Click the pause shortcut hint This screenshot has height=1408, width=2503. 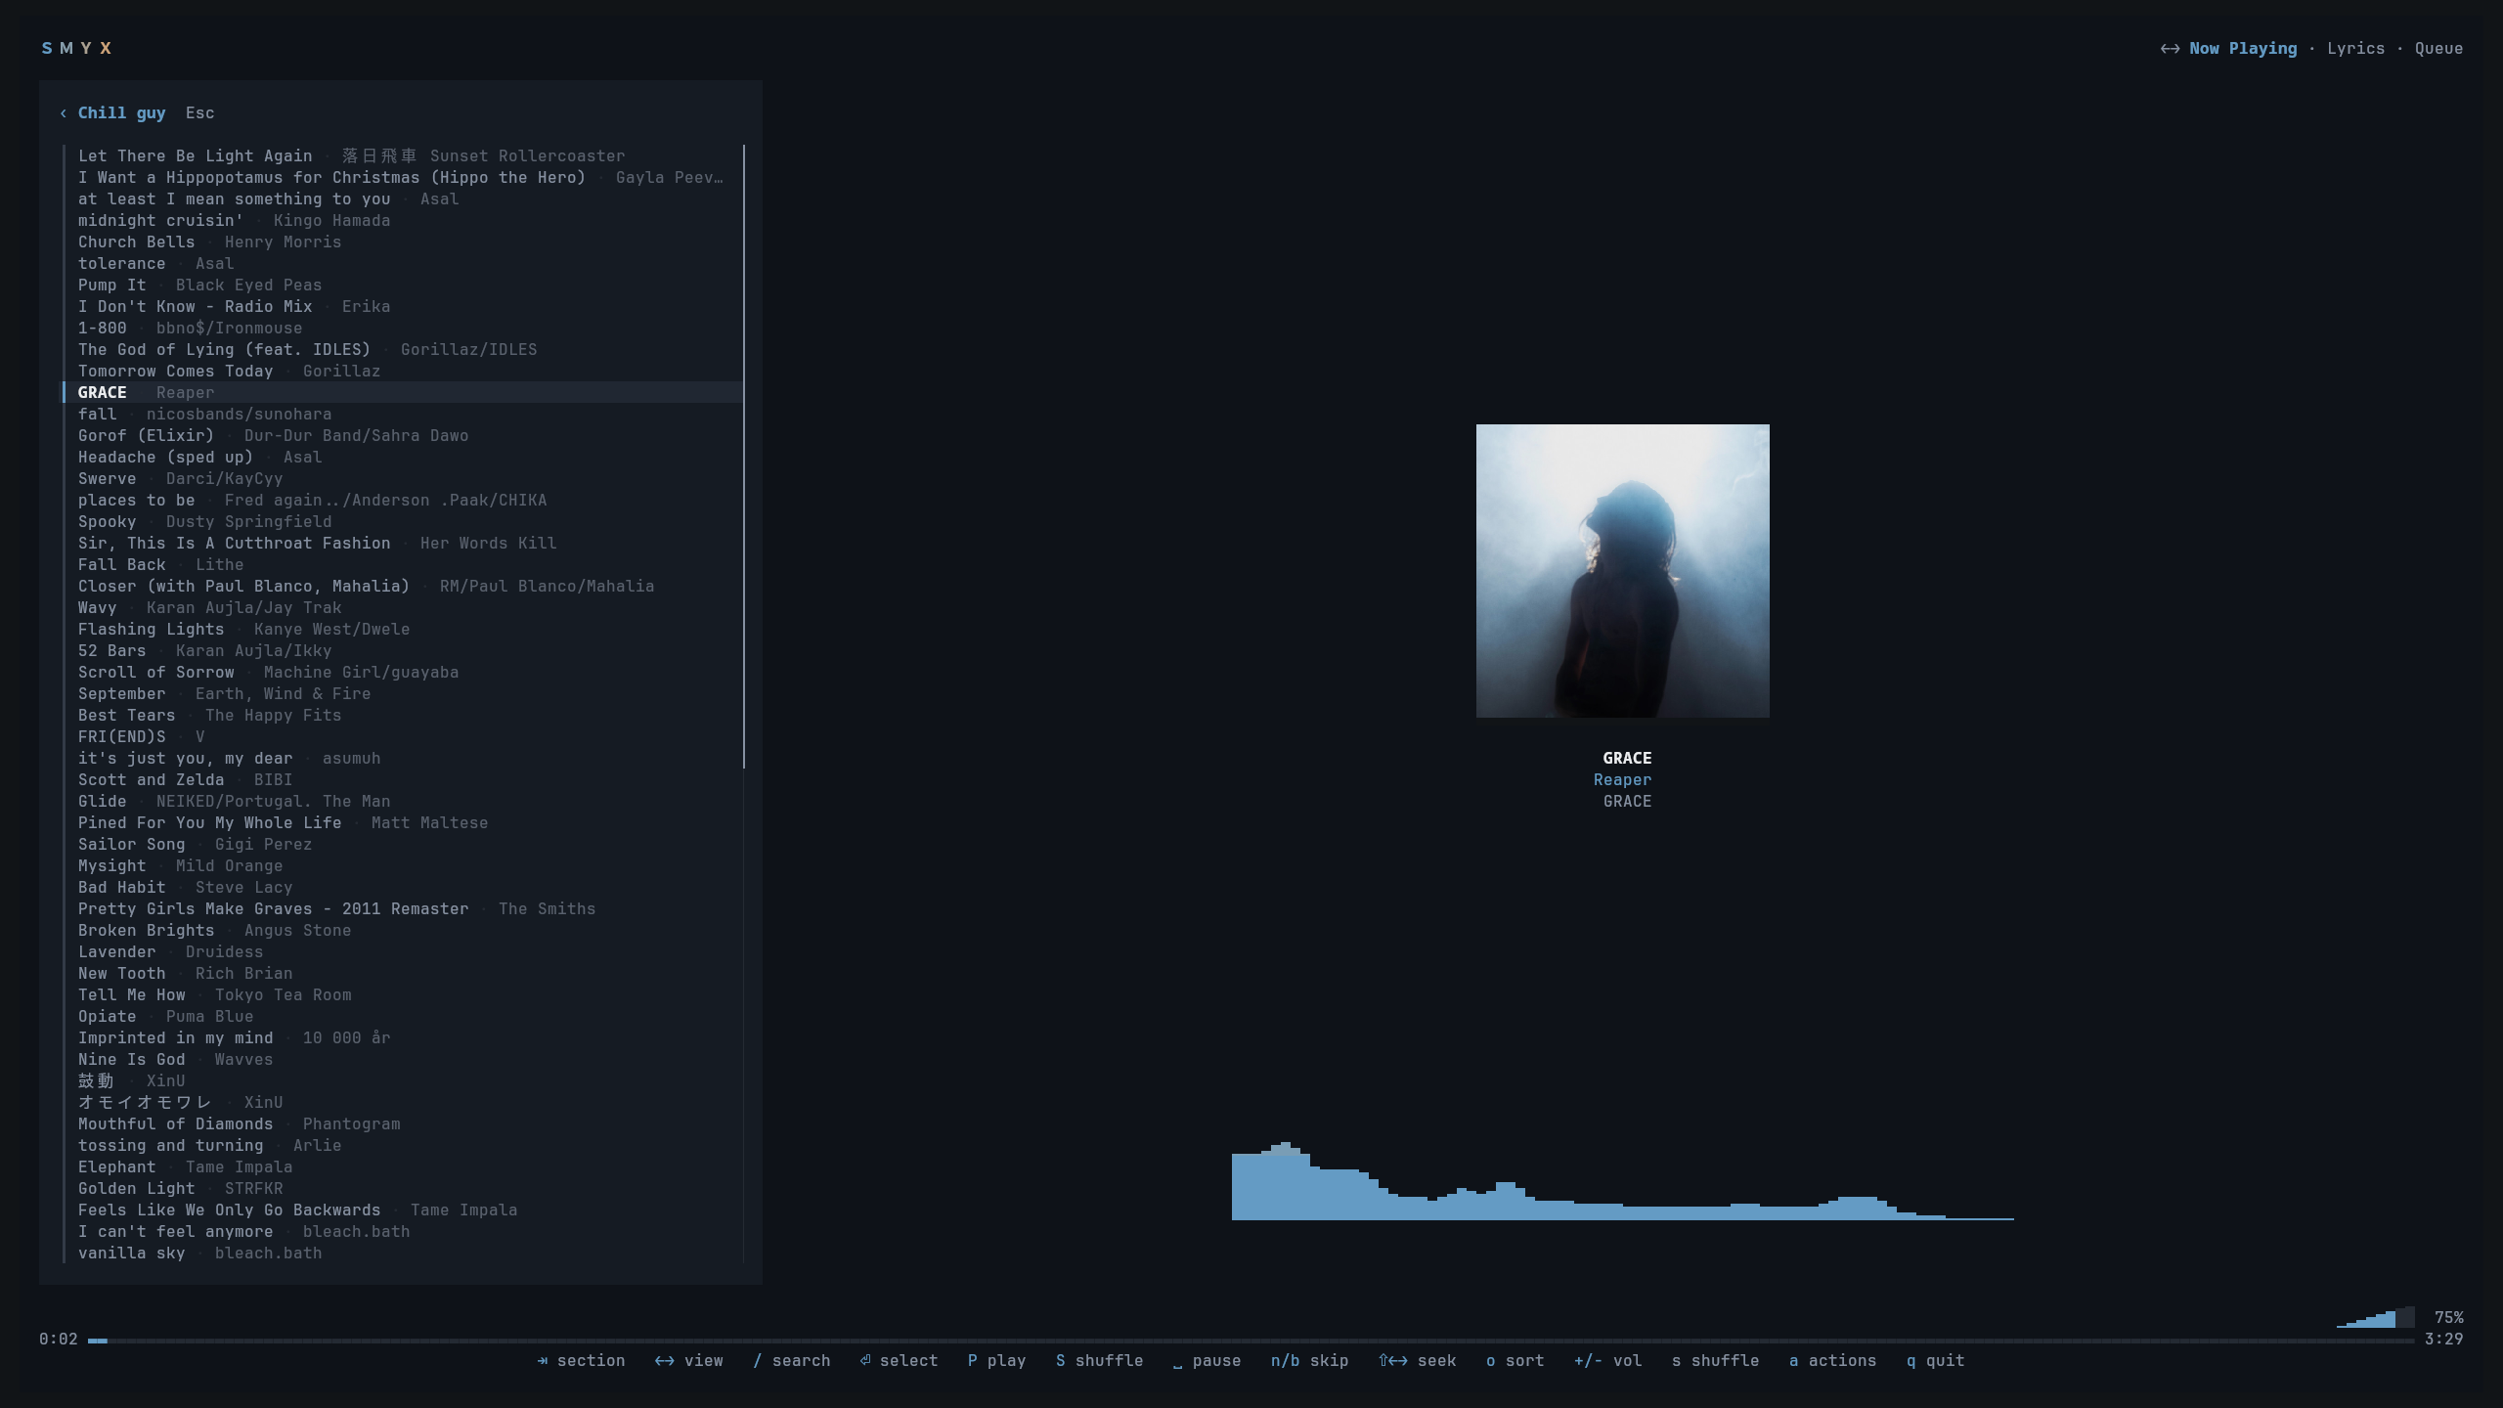(x=1207, y=1361)
